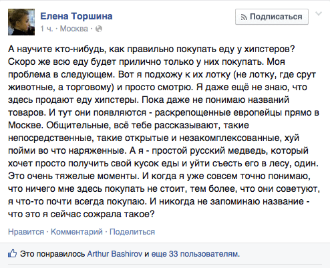Click Комментарий to write a comment
The width and height of the screenshot is (330, 268).
click(x=77, y=232)
